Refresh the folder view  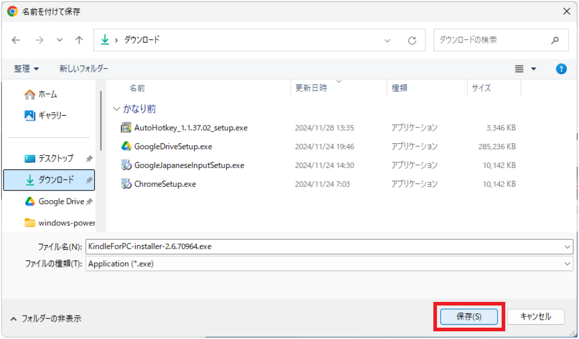(x=412, y=41)
